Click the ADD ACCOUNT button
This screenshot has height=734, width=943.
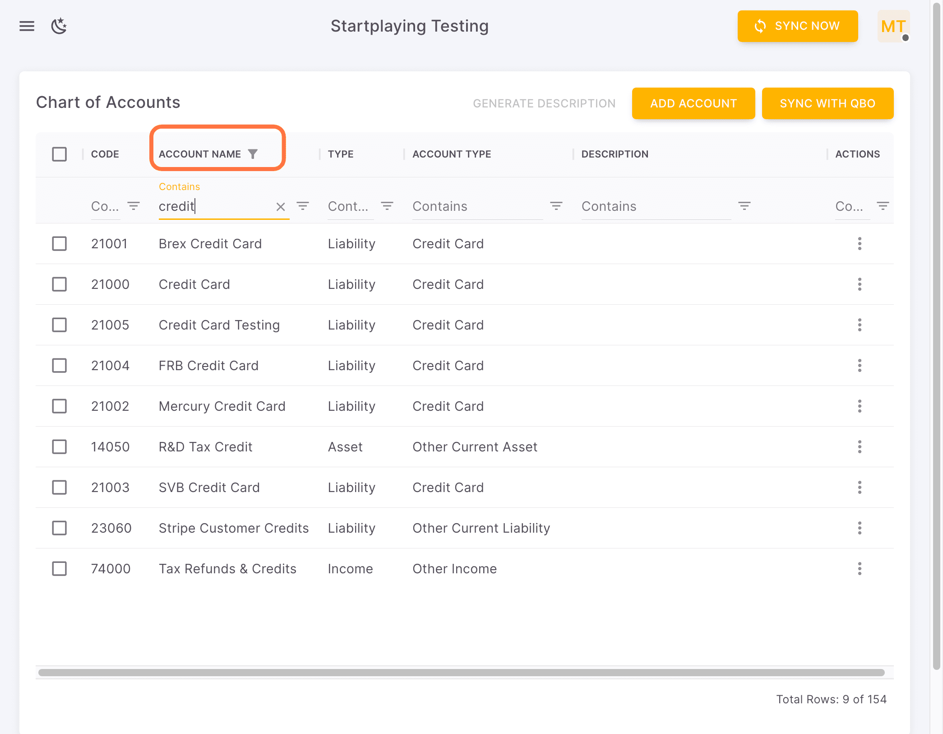693,103
